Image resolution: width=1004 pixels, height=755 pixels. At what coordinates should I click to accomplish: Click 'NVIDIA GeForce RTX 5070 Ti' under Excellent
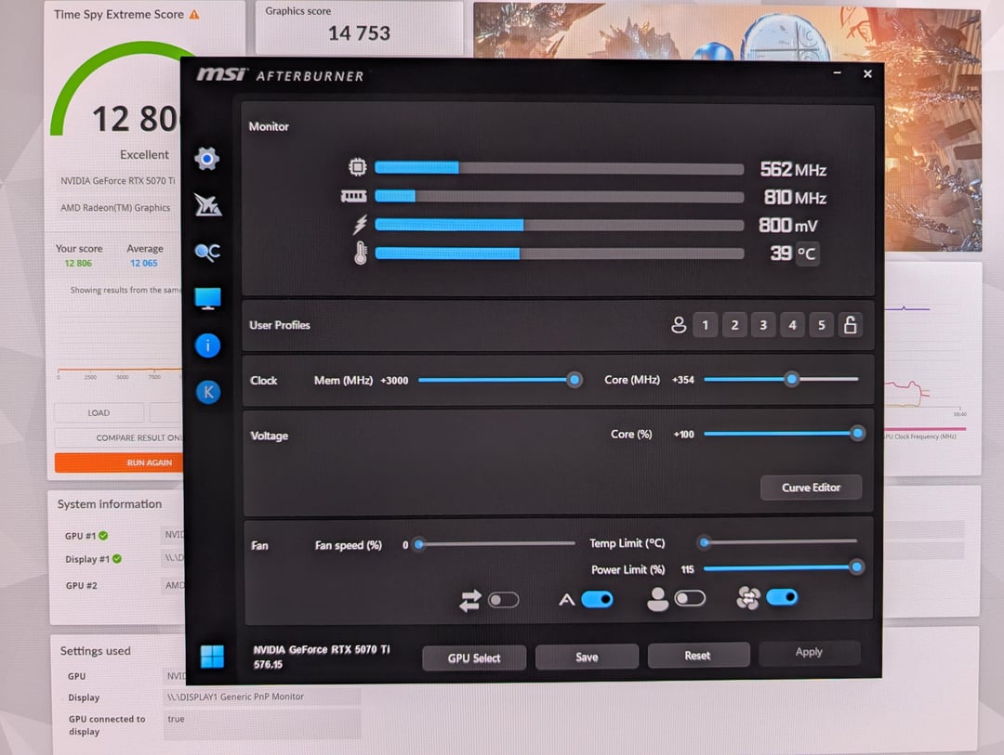pyautogui.click(x=118, y=181)
